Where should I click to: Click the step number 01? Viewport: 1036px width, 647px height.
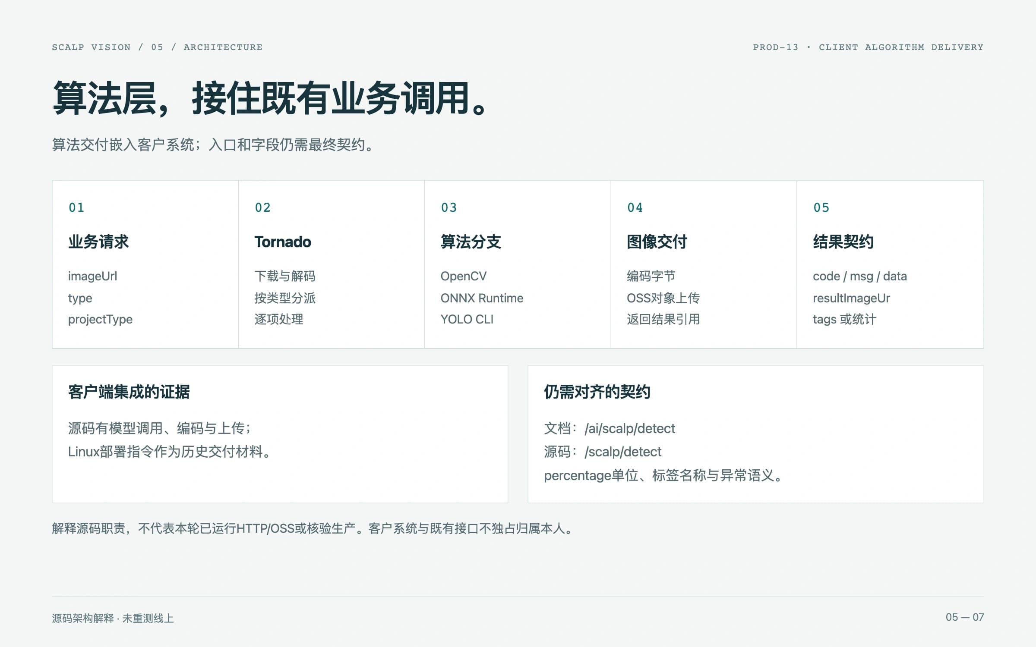(77, 207)
